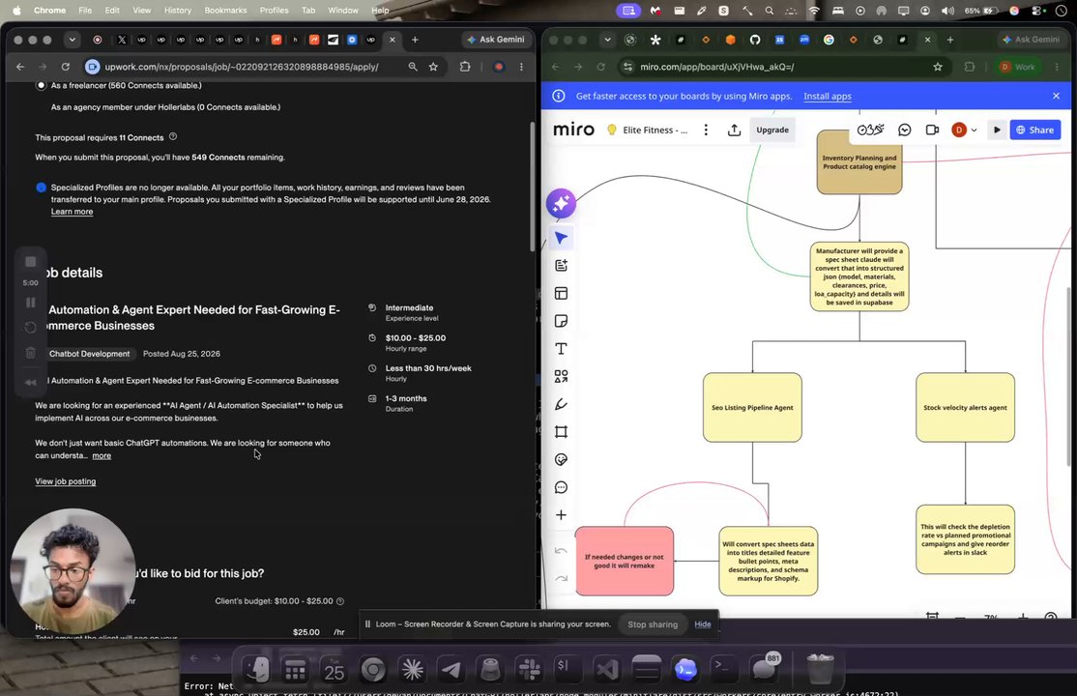This screenshot has width=1077, height=696.
Task: Open shapes and objects tool
Action: (x=561, y=376)
